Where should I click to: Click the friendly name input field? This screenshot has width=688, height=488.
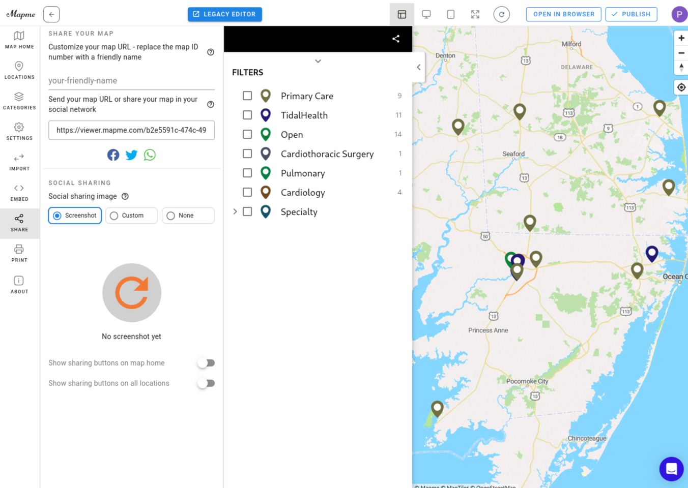pos(131,80)
